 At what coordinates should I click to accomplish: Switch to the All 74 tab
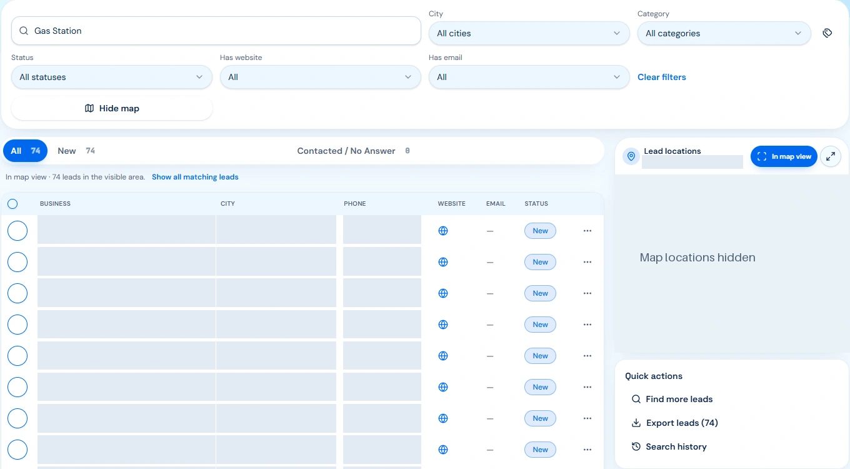[x=26, y=151]
